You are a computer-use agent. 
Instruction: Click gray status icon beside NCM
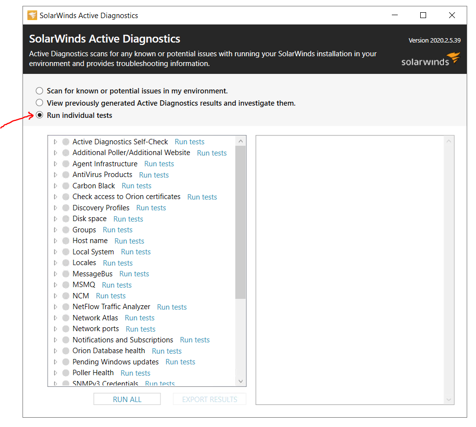66,296
